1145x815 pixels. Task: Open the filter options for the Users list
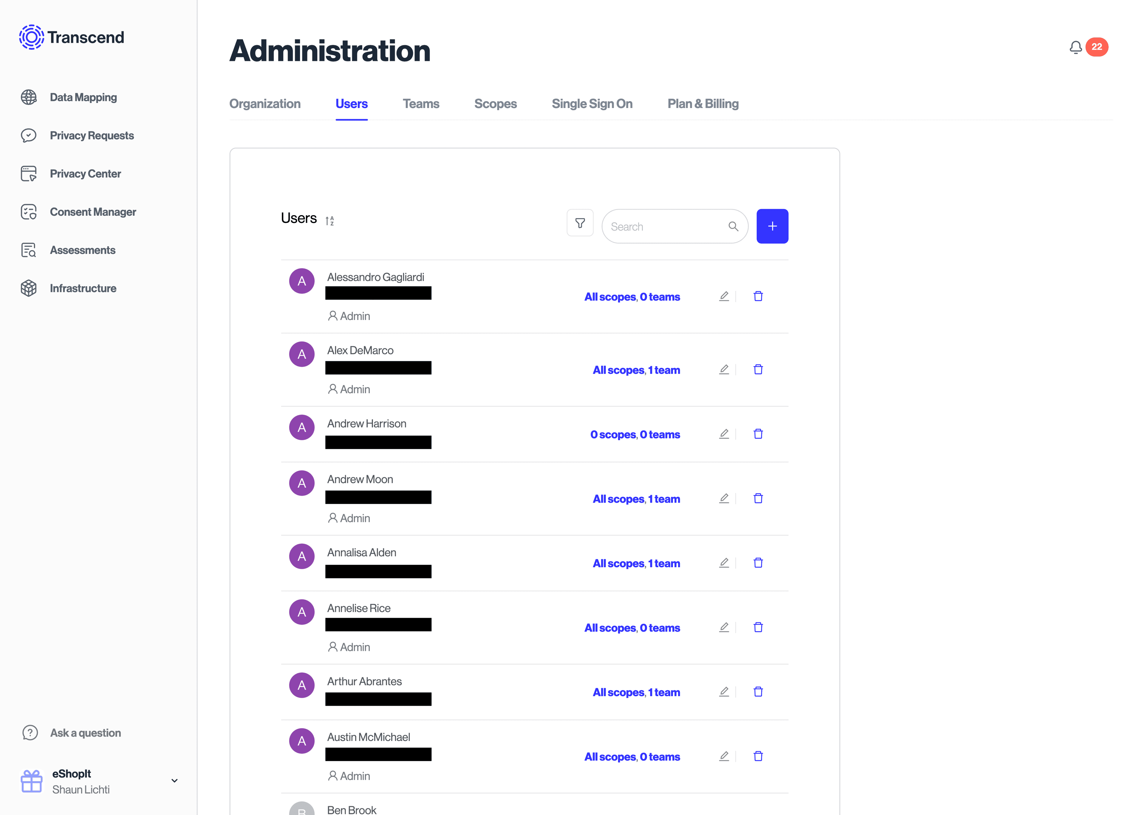(x=580, y=222)
